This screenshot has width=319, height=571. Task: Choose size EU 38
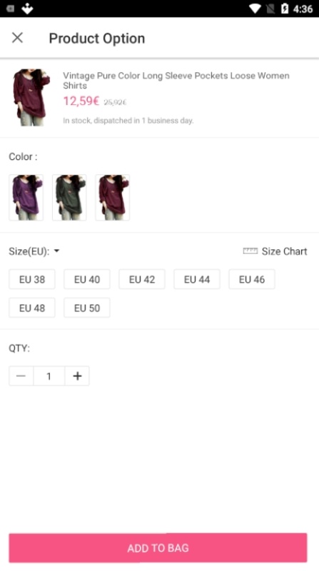coord(32,279)
